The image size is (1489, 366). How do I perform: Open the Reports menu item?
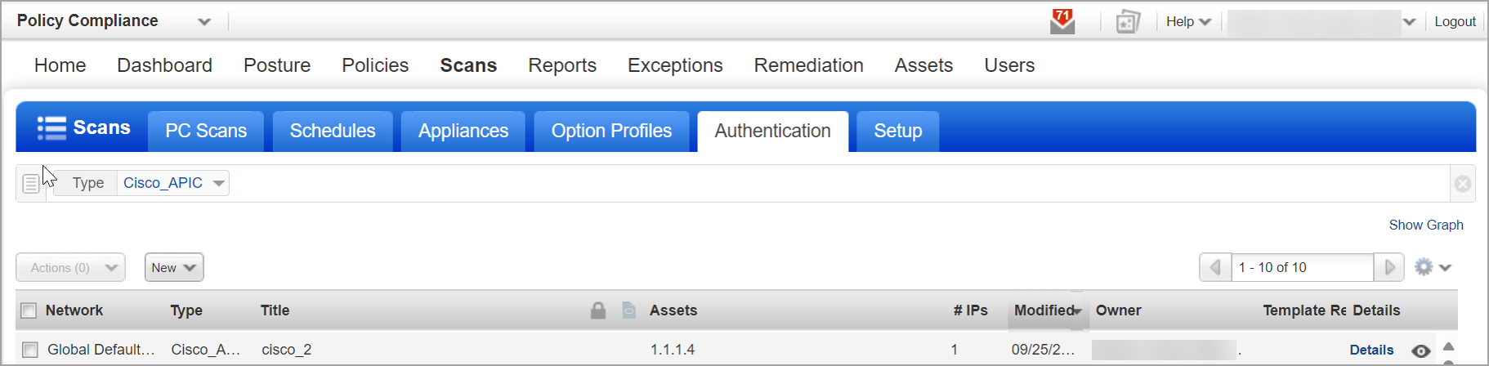(562, 65)
